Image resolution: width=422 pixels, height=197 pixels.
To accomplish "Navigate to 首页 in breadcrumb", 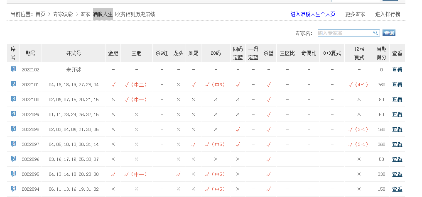I will point(40,14).
